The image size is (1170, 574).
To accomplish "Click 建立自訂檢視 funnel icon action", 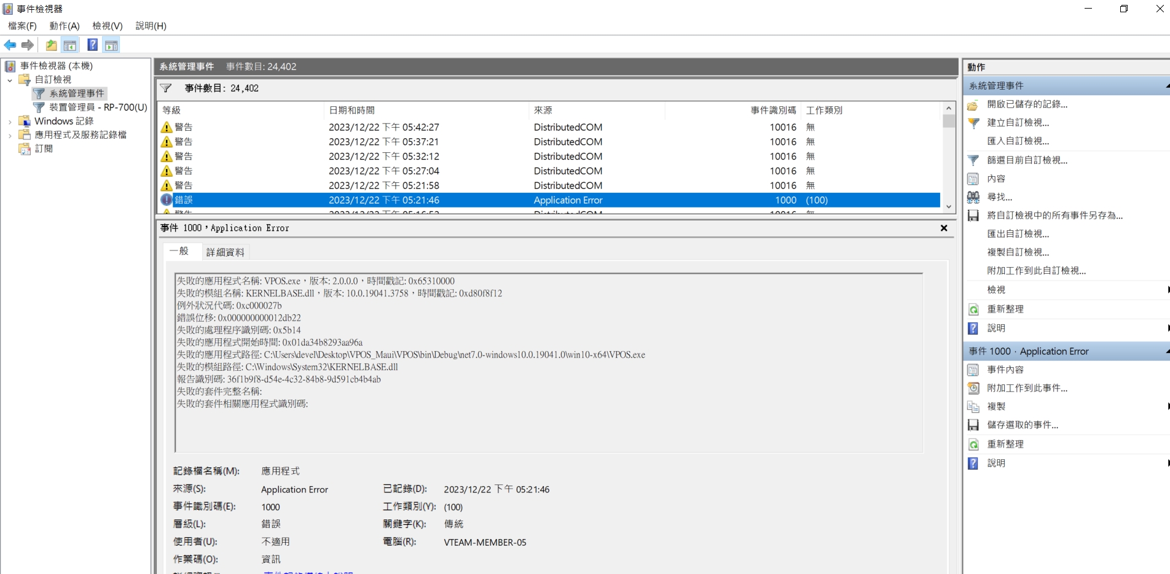I will (973, 123).
